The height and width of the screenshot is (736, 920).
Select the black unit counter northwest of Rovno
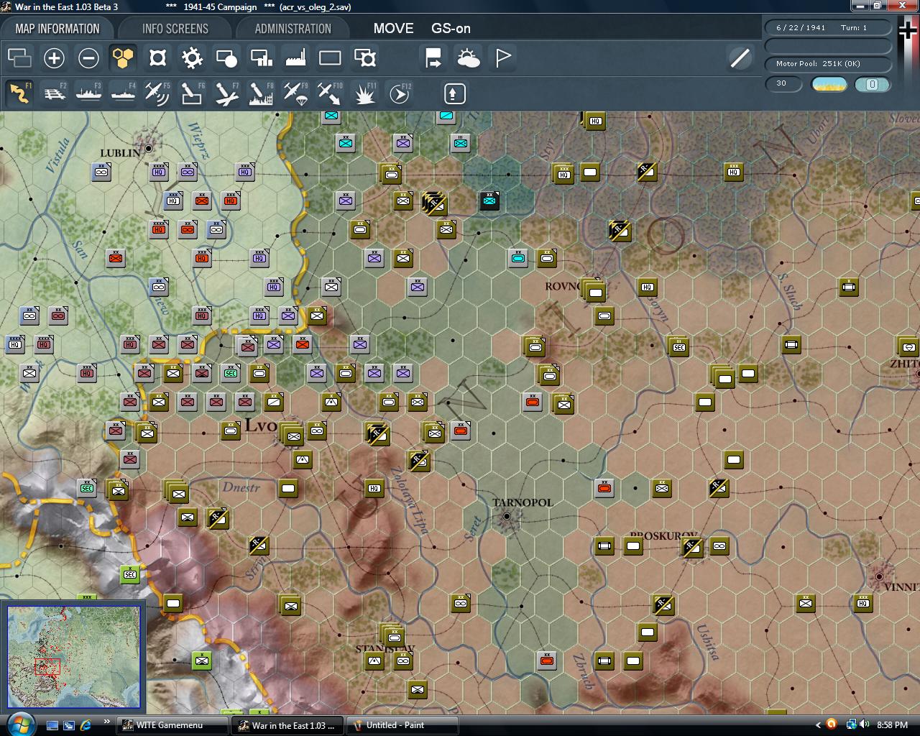point(489,201)
